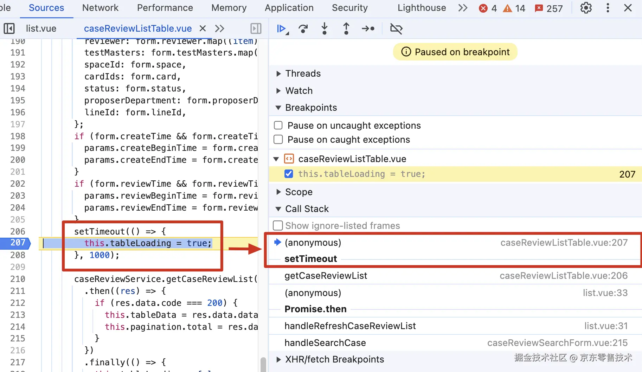Enable Pause on caught exceptions
642x372 pixels.
[278, 140]
